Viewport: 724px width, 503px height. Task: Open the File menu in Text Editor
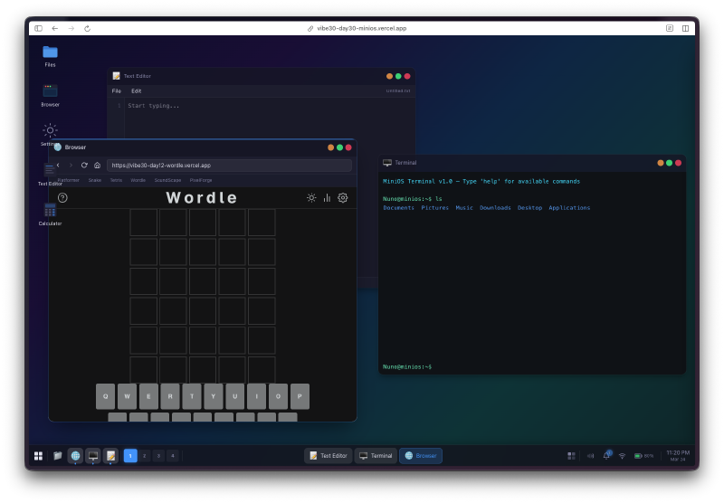[x=117, y=90]
